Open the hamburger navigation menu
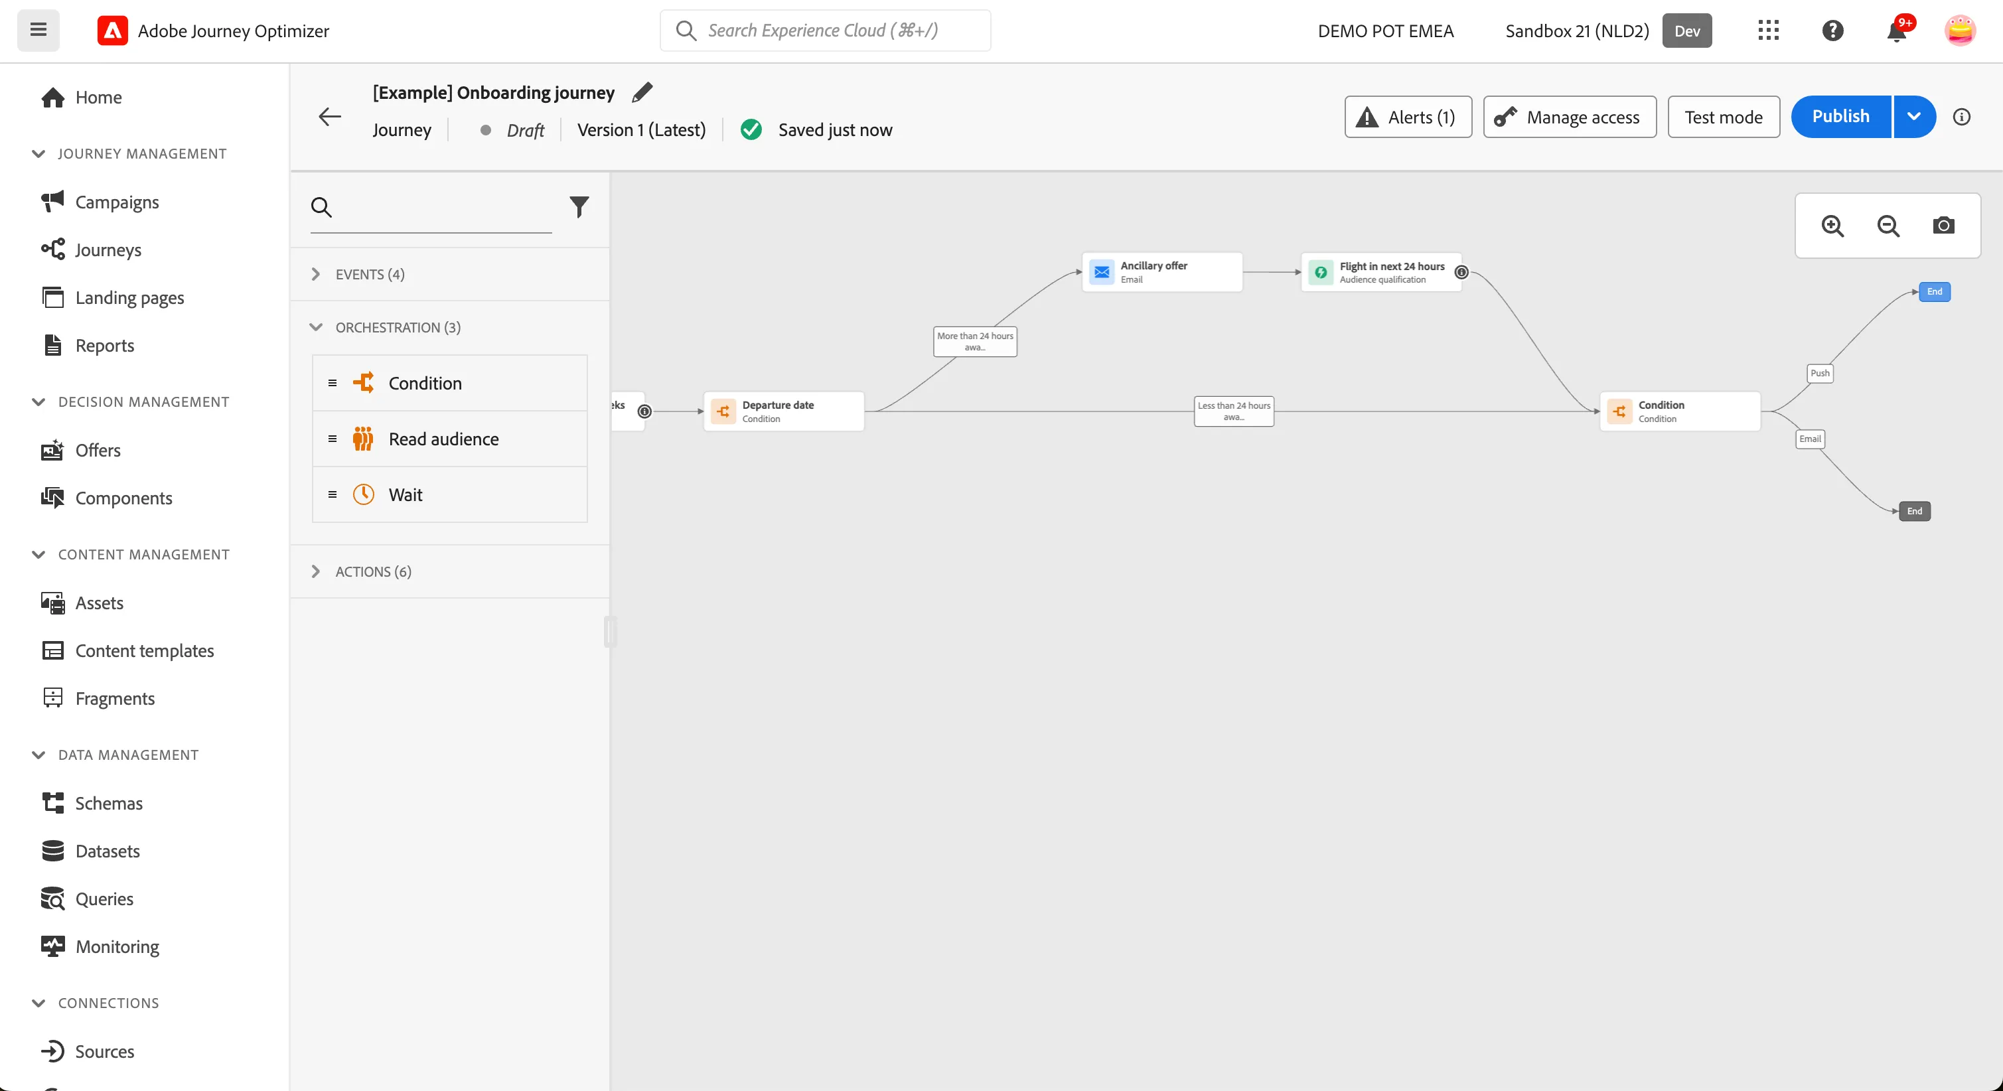Viewport: 2003px width, 1091px height. click(38, 31)
